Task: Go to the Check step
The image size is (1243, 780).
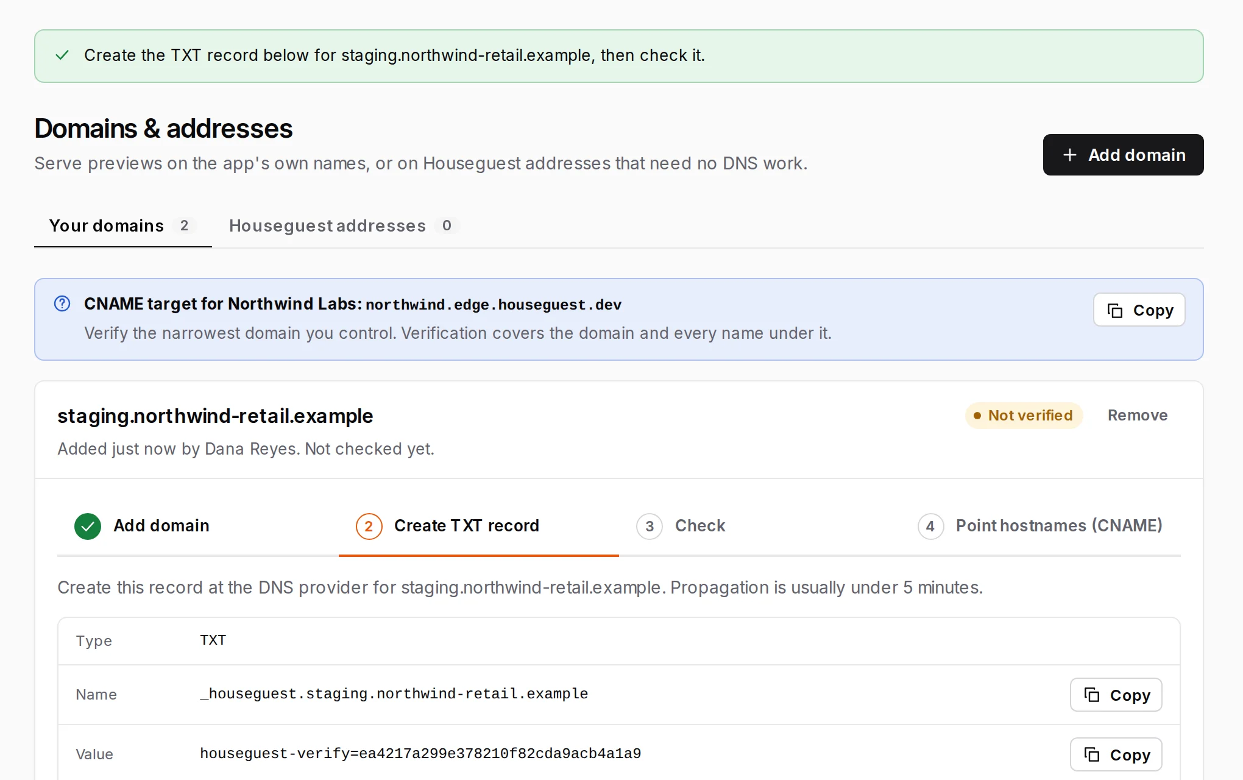Action: tap(759, 526)
